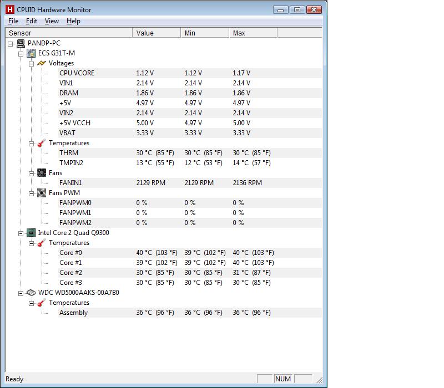The image size is (444, 388).
Task: Click the Max column header
Action: [x=253, y=33]
